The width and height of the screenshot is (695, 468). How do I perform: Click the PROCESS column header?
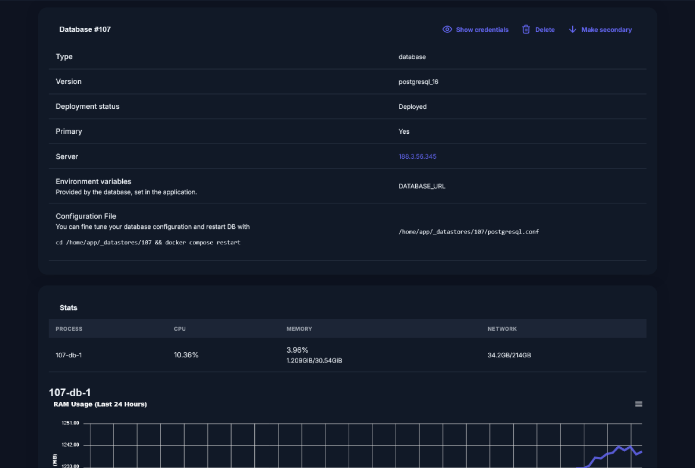click(69, 329)
